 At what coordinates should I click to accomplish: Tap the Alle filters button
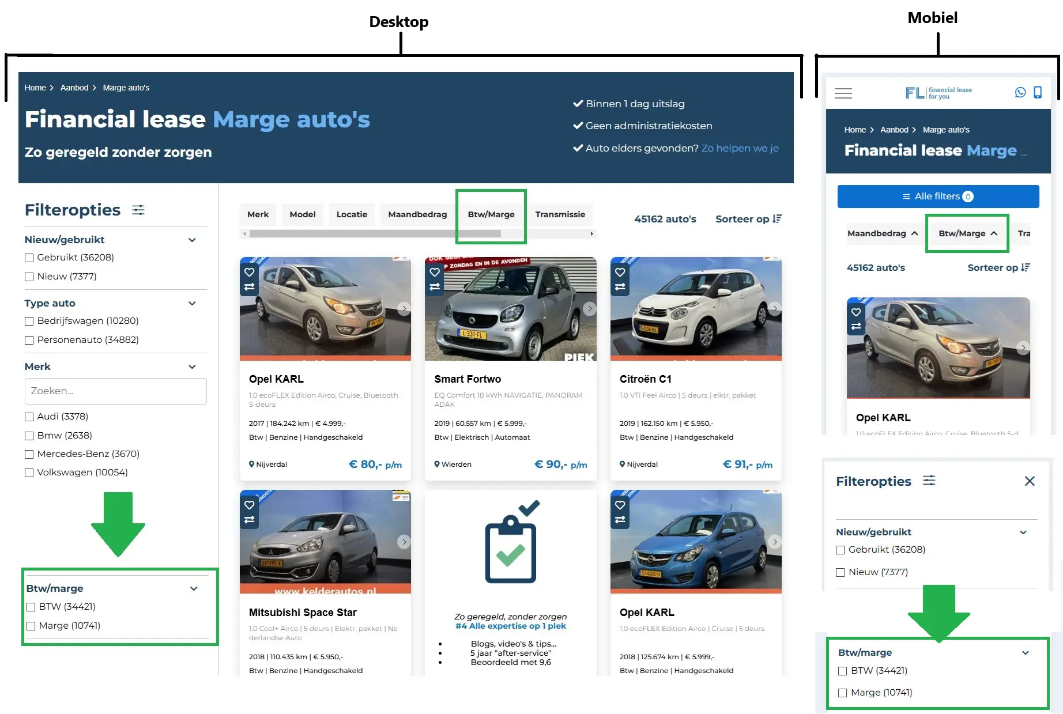tap(938, 197)
